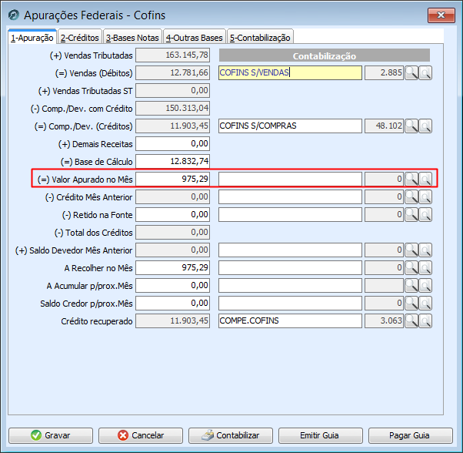Open dark magnifier lookup for COMPE.COFINS account
The image size is (463, 453).
(411, 321)
